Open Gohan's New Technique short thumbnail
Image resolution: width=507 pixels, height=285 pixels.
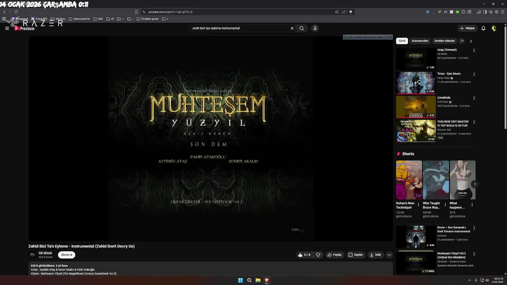[409, 180]
